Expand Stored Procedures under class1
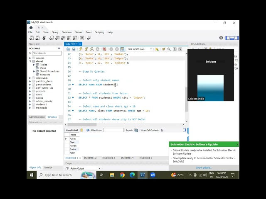The height and width of the screenshot is (199, 266). (x=34, y=71)
